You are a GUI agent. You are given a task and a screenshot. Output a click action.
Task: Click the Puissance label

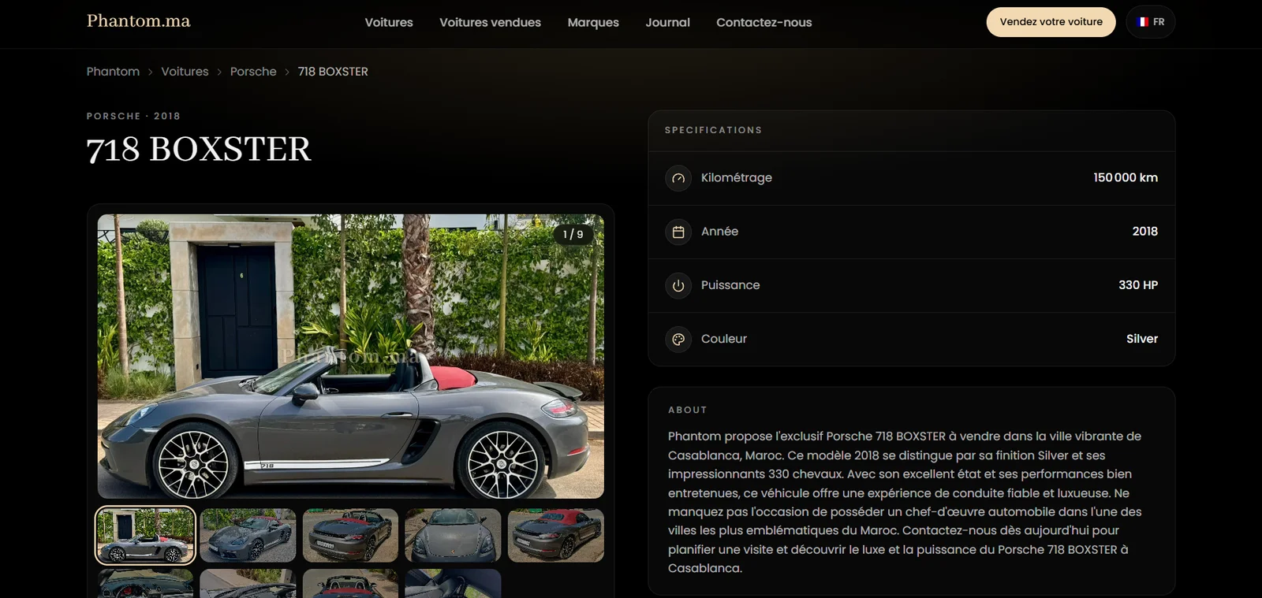pos(730,285)
